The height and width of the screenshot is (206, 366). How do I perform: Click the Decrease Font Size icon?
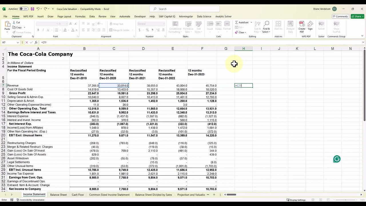click(x=76, y=24)
